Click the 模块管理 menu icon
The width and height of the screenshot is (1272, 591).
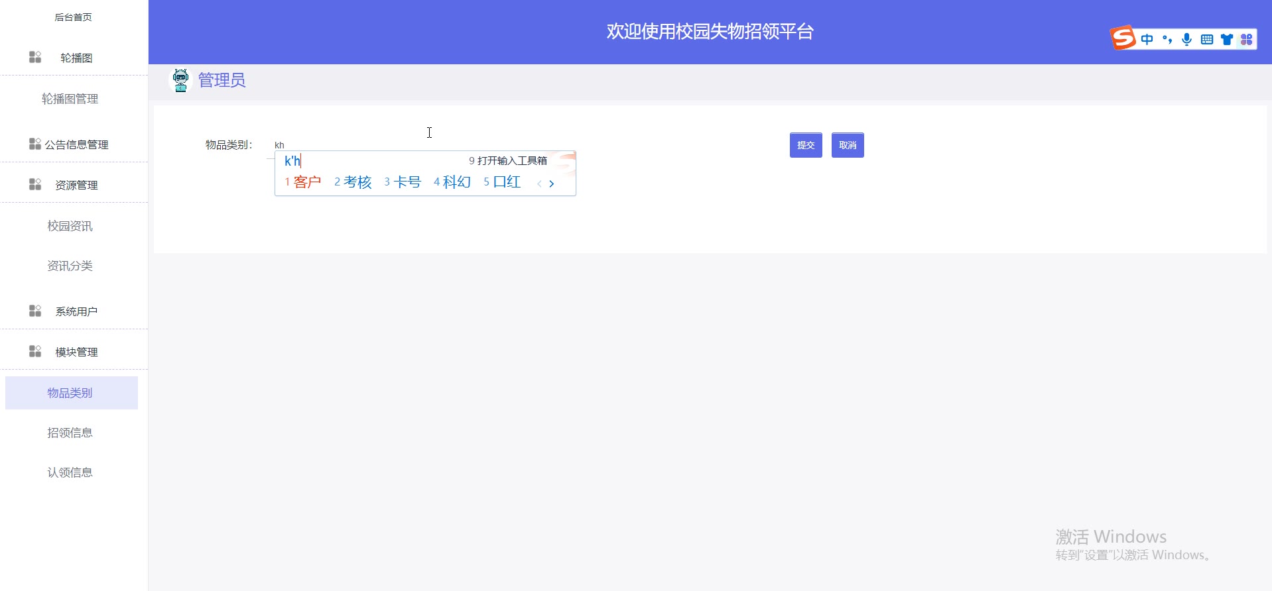click(x=35, y=351)
